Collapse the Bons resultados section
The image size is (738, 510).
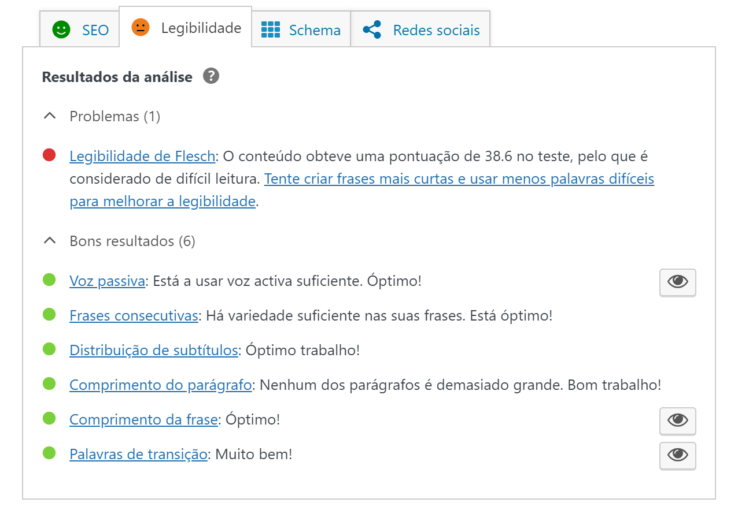coord(50,240)
